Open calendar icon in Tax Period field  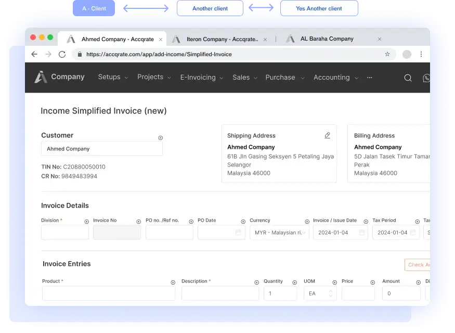tap(413, 233)
